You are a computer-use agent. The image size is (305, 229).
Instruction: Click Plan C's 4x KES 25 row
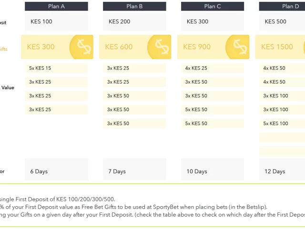[213, 68]
